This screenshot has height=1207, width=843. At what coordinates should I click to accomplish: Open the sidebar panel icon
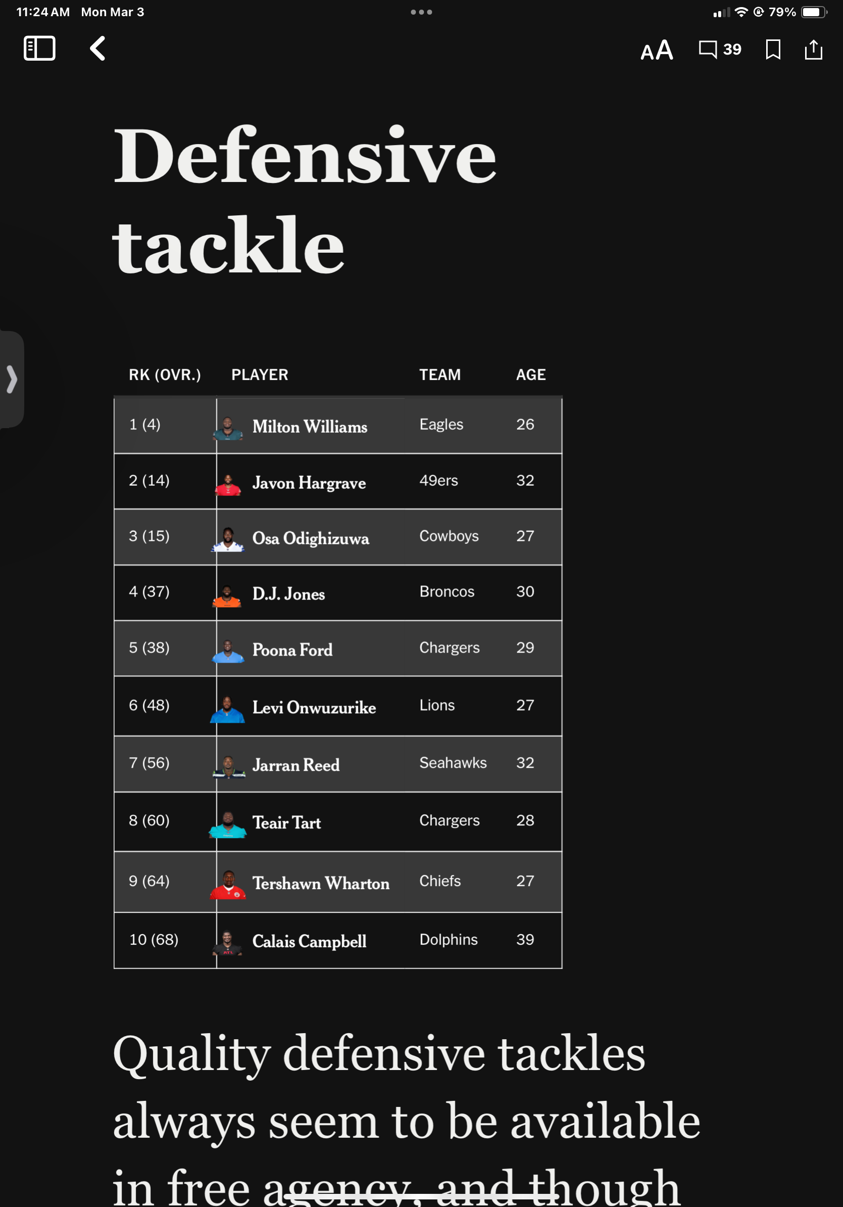pos(39,49)
